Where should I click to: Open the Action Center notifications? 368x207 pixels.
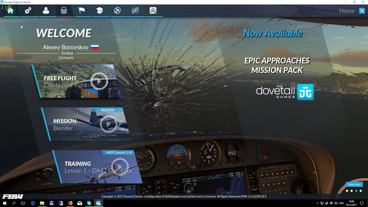[362, 203]
